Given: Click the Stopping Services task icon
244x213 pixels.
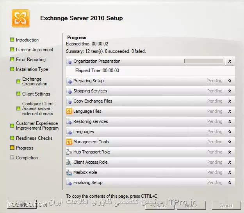Looking at the screenshot, I should tap(69, 91).
